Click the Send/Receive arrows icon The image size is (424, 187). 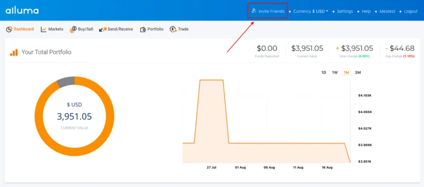[x=103, y=29]
